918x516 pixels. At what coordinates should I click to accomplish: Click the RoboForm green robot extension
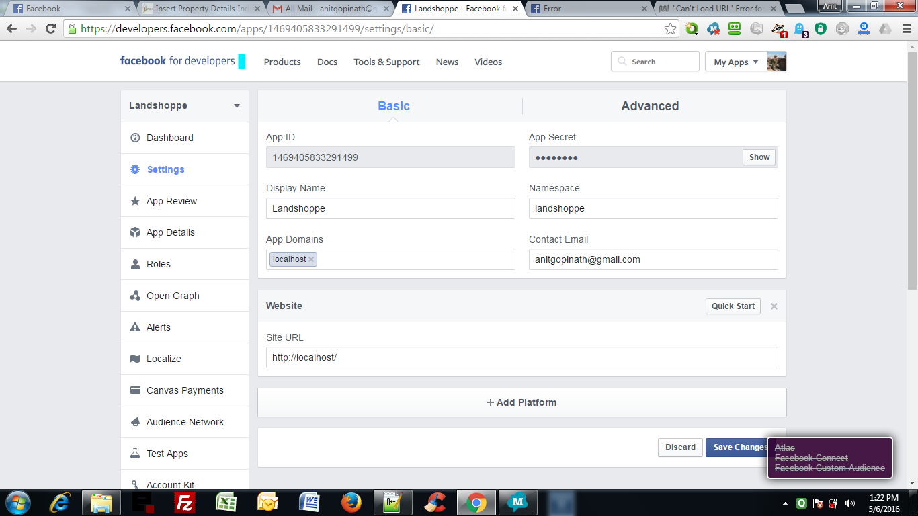pos(735,29)
